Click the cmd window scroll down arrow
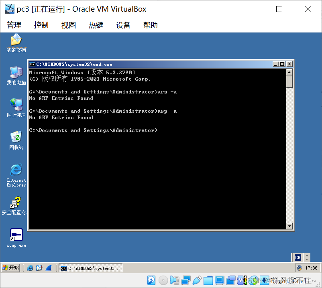Viewport: 322px width, 288px height. click(289, 226)
